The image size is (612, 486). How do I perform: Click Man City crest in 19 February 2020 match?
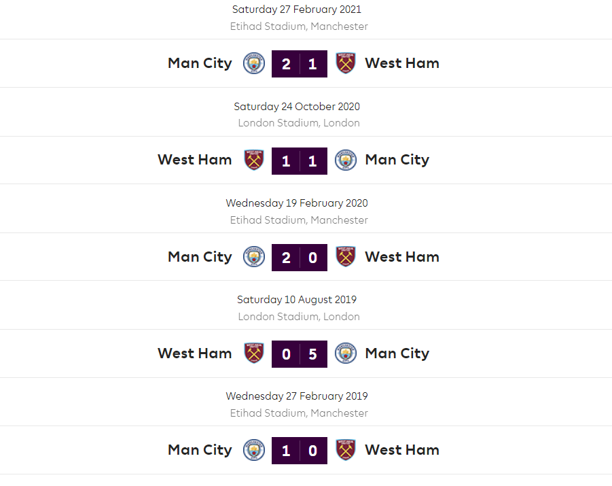point(254,257)
